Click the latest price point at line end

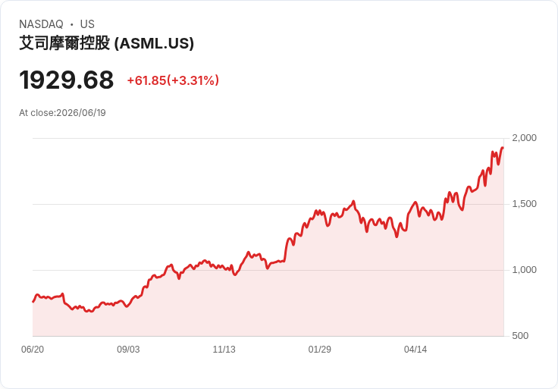click(x=503, y=148)
